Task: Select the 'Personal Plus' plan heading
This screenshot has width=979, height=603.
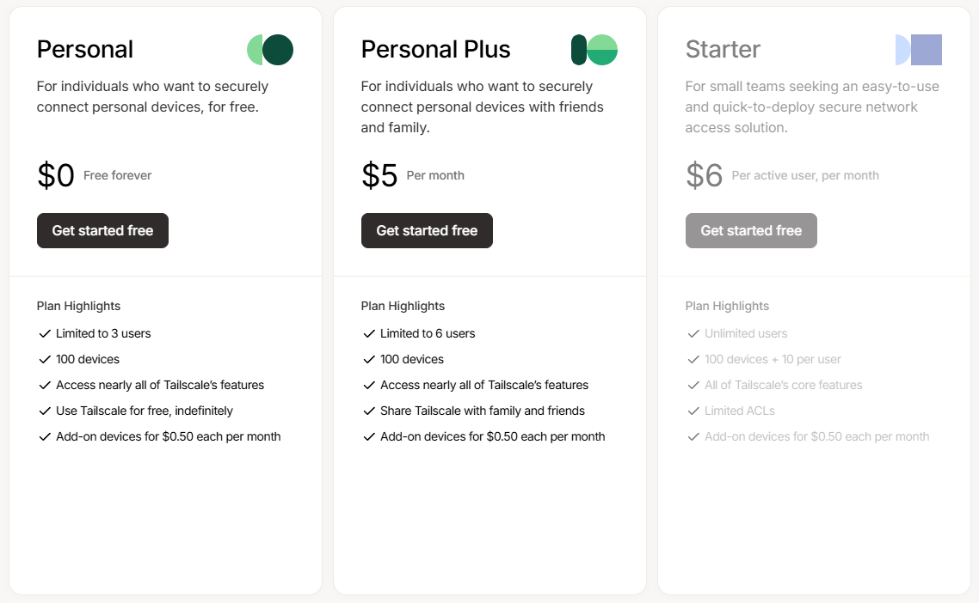Action: (x=435, y=50)
